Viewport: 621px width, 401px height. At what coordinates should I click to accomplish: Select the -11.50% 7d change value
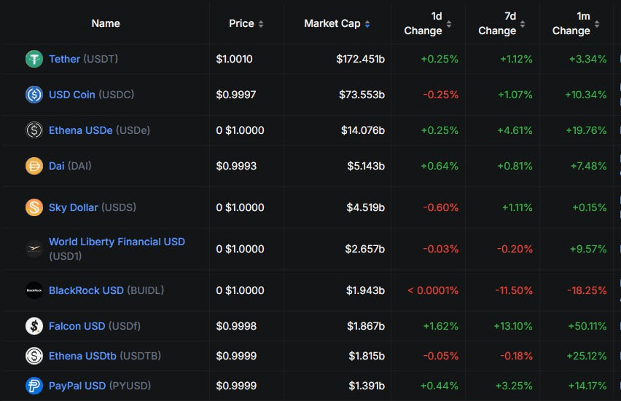(x=514, y=290)
